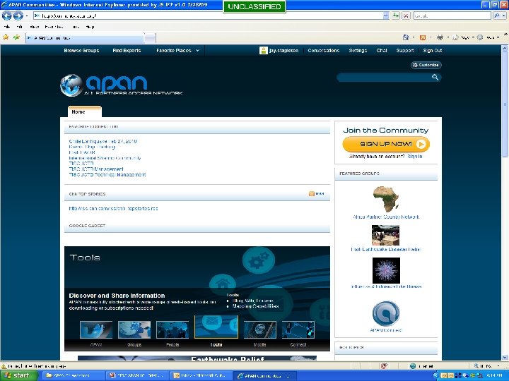The width and height of the screenshot is (509, 381).
Task: Click the Chat link in top bar
Action: pos(382,50)
